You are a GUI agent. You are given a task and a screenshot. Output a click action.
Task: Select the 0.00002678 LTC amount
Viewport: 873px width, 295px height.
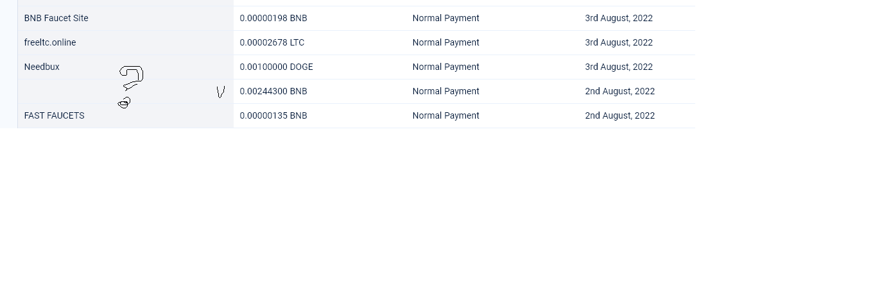272,42
